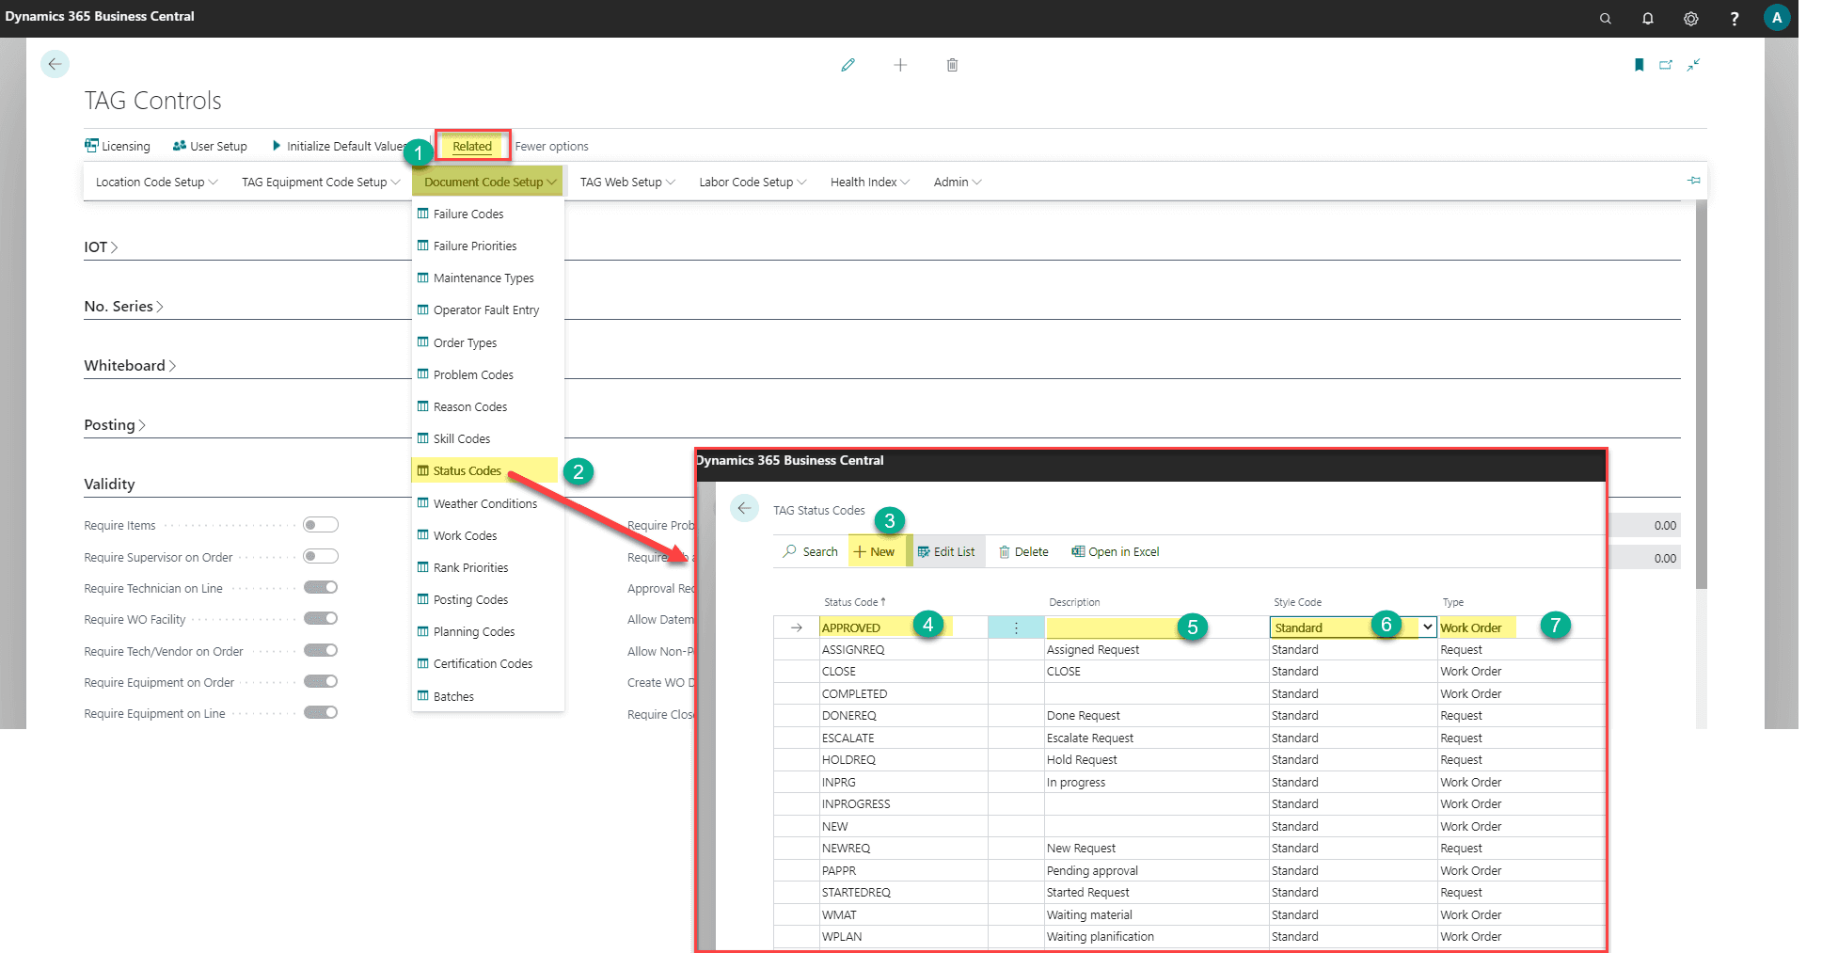The image size is (1838, 953).
Task: Click the page vertical scrollbar
Action: (x=1701, y=395)
